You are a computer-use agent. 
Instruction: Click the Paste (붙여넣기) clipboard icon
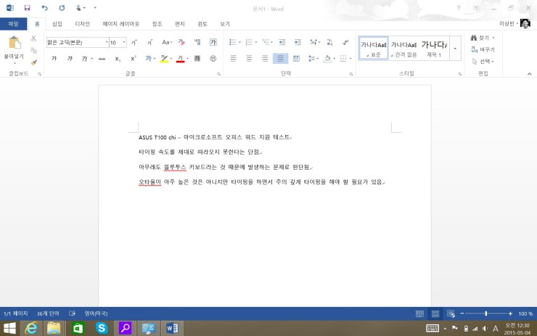[15, 43]
